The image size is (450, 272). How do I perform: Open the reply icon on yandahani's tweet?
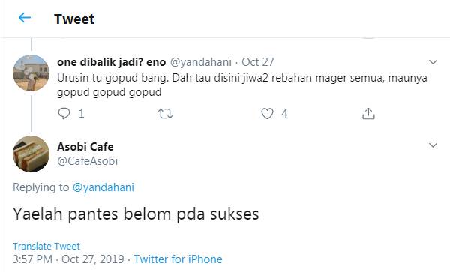click(x=64, y=113)
